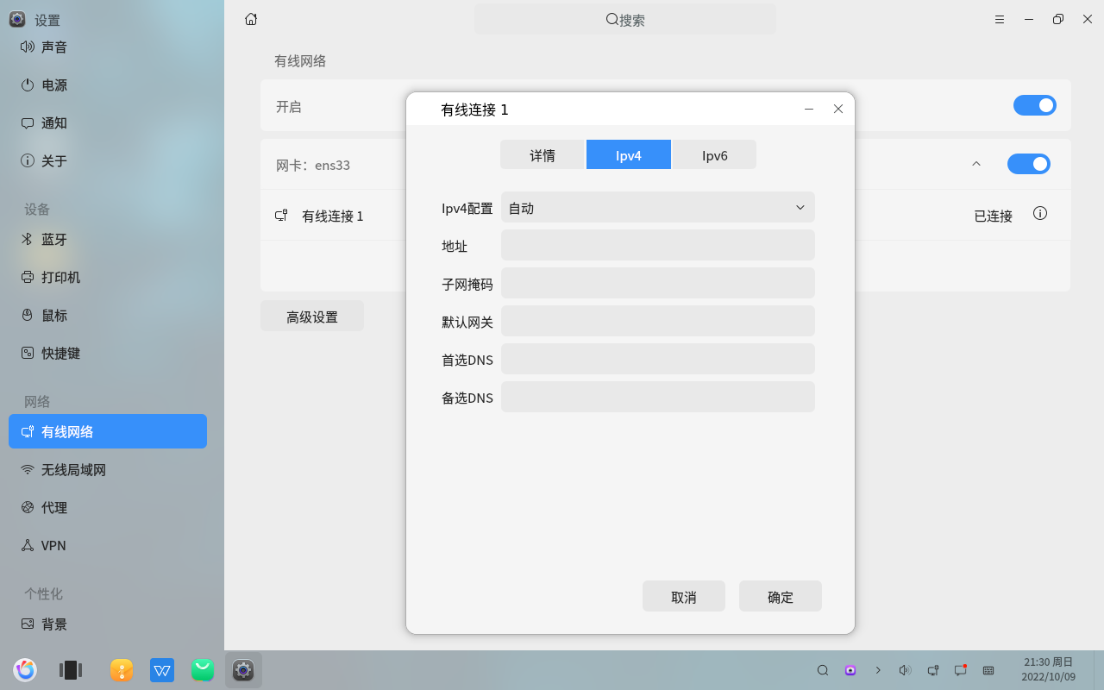Click the 搜索 search box

click(x=625, y=19)
